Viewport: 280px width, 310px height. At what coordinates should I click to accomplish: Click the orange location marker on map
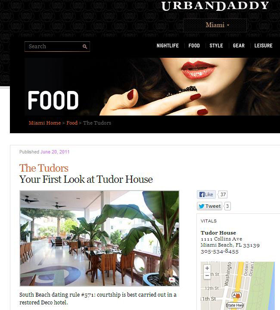tap(238, 296)
